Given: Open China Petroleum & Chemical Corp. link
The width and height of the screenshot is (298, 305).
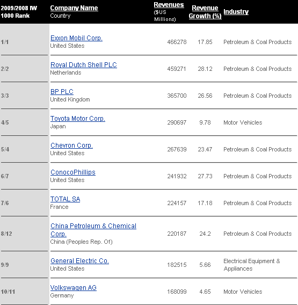Looking at the screenshot, I should (x=93, y=230).
